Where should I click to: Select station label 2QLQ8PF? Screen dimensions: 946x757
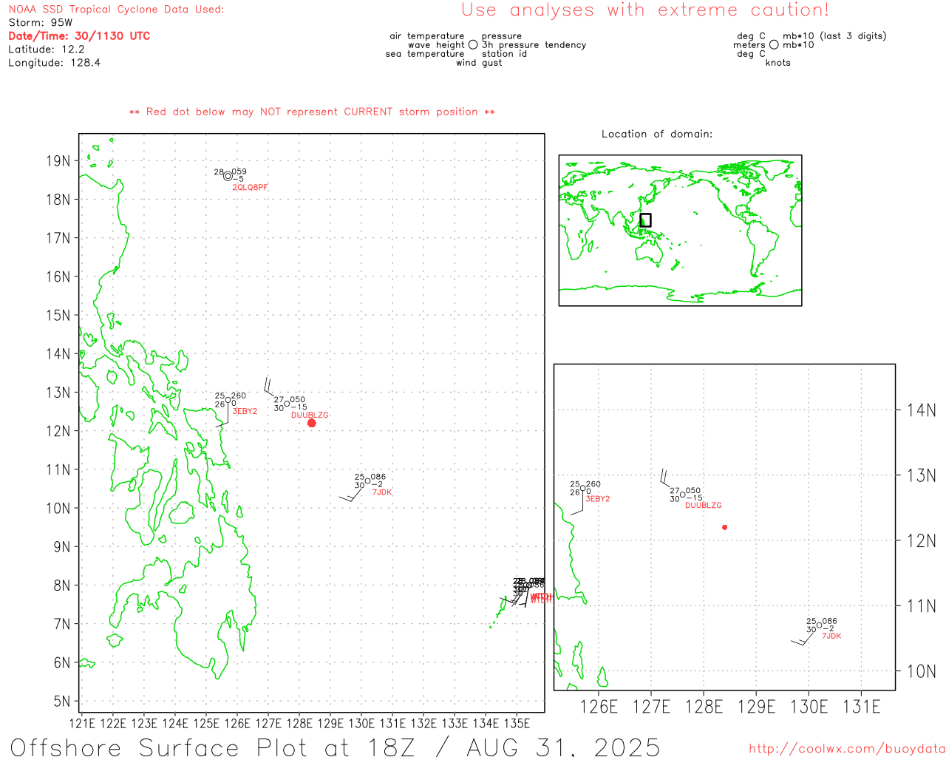tap(250, 188)
